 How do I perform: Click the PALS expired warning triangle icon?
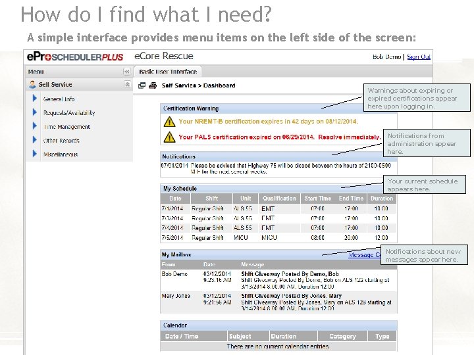169,137
